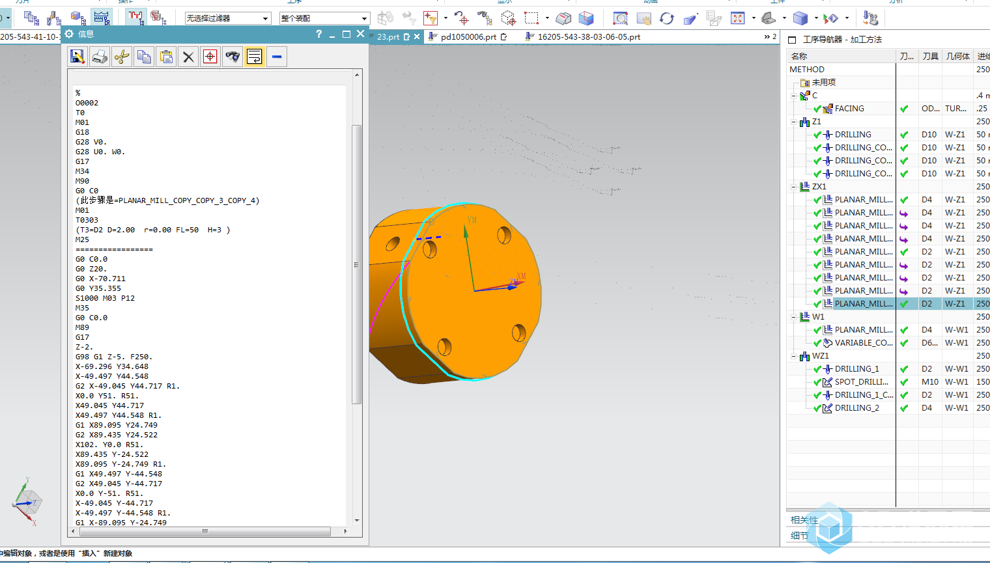Screen dimensions: 990x563
Task: Select the METHOD root row
Action: pos(807,70)
